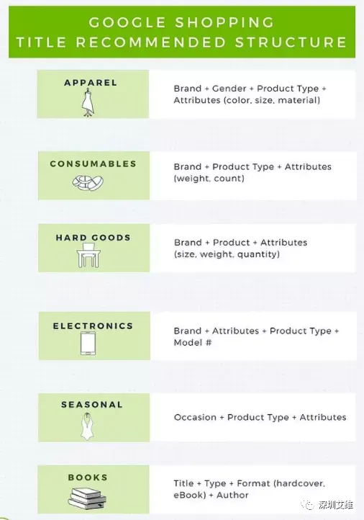
Task: Select the SEASONAL heading label
Action: (x=92, y=405)
